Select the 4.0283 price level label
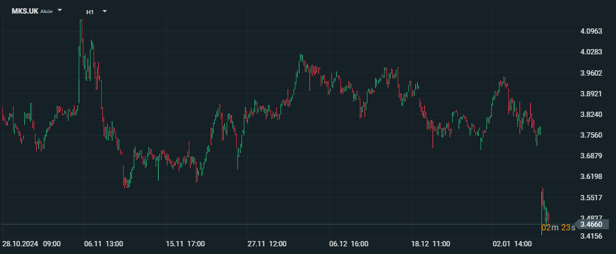 pyautogui.click(x=591, y=52)
